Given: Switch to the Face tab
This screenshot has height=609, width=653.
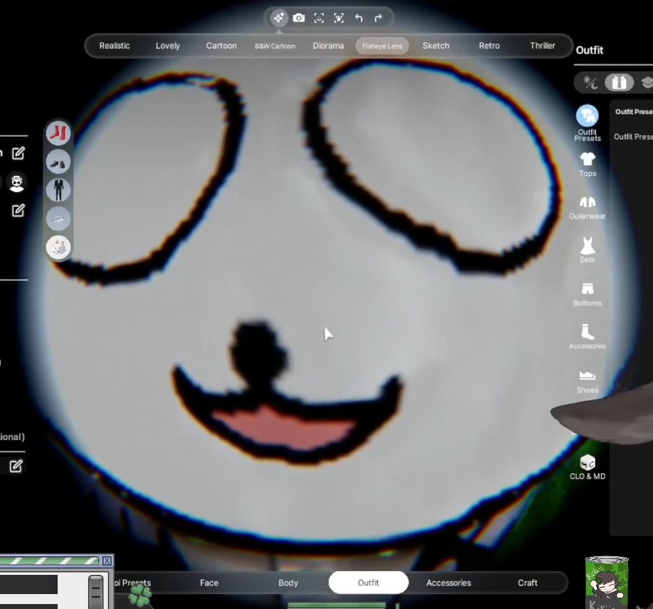Looking at the screenshot, I should click(209, 583).
